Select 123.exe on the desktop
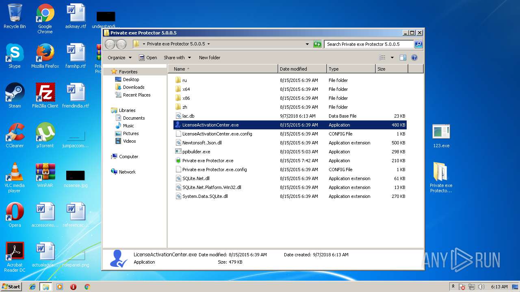The image size is (520, 292). (441, 136)
